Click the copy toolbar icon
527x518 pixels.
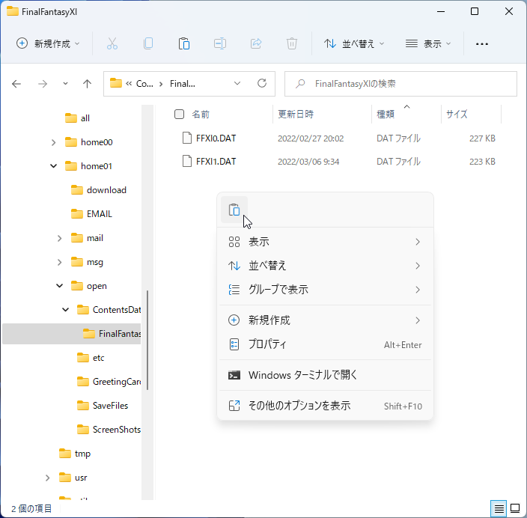coord(148,43)
